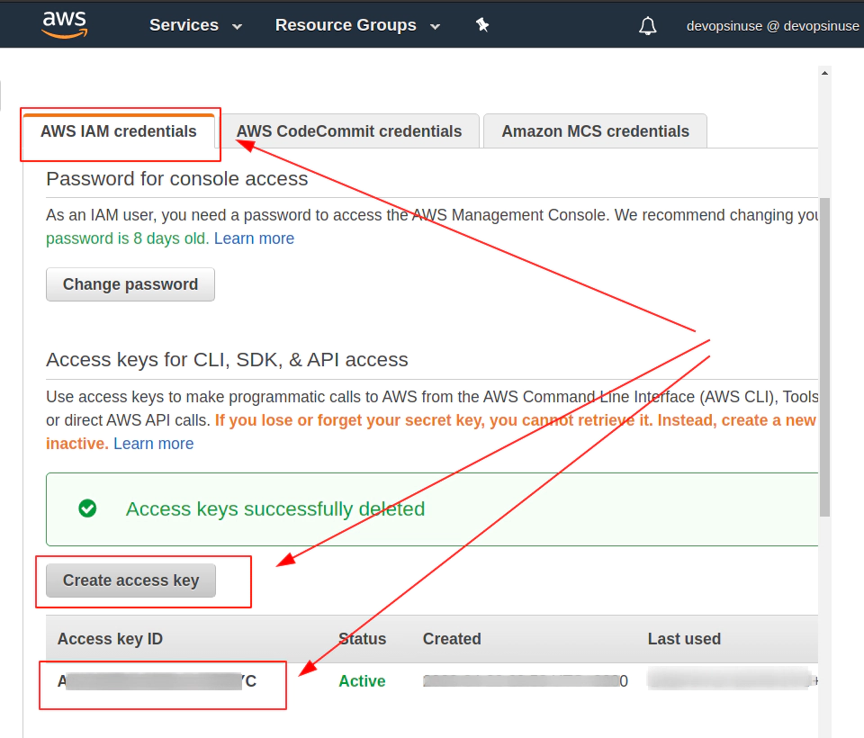
Task: Click the Access key ID column header
Action: click(x=110, y=639)
